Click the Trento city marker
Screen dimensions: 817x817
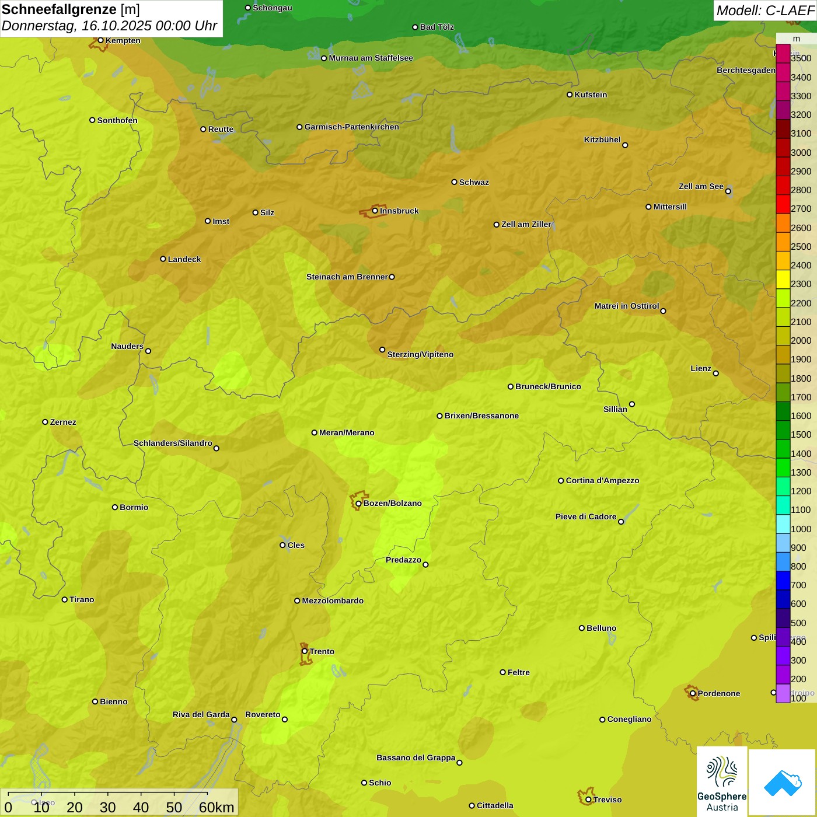[305, 651]
